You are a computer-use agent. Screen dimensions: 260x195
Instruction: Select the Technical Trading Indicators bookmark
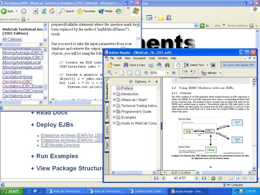[139, 106]
